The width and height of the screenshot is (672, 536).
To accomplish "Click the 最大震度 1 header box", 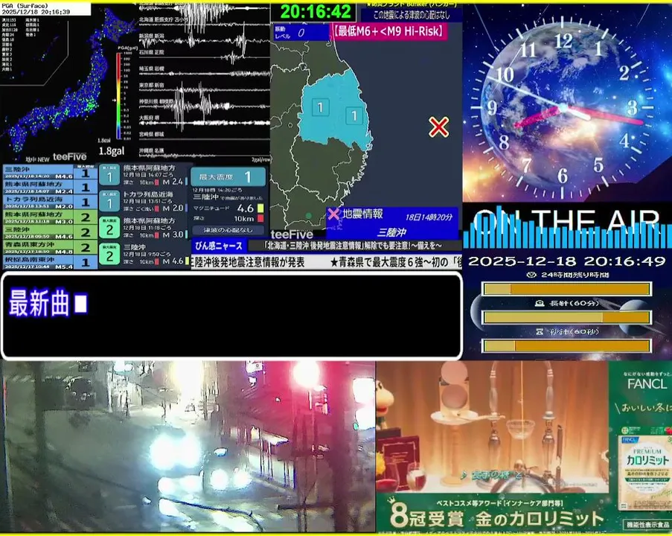I will 228,176.
